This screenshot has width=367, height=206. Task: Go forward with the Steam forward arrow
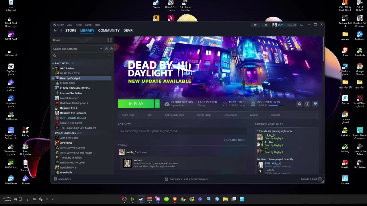coord(61,30)
